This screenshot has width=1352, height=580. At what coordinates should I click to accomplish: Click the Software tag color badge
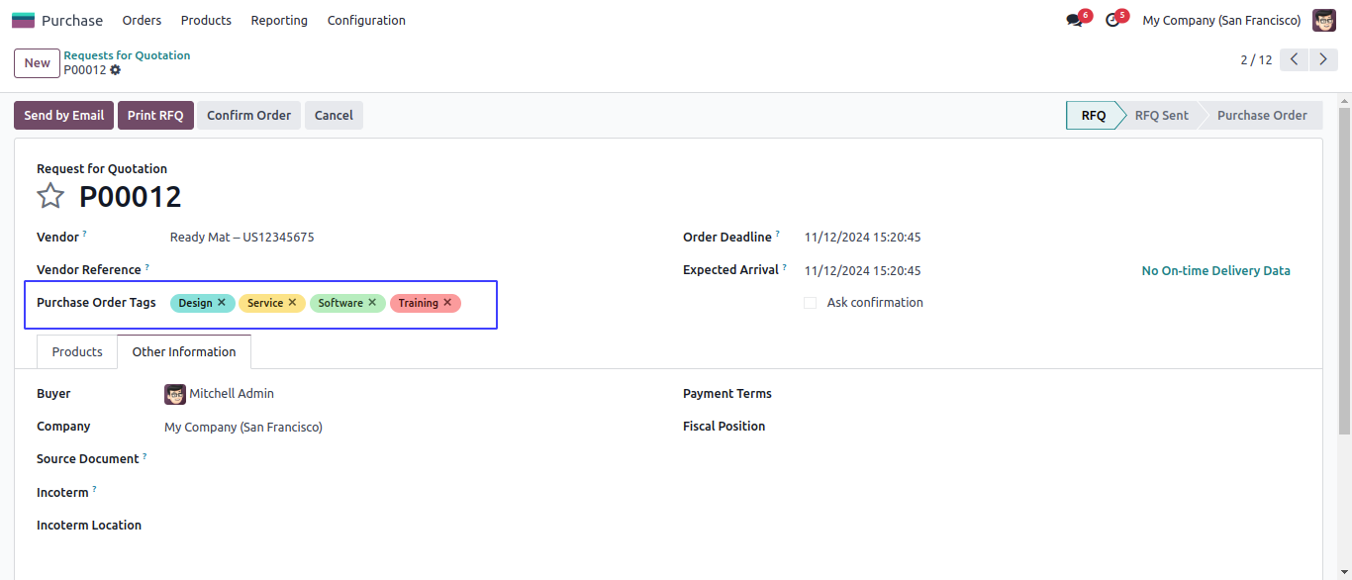(x=340, y=303)
